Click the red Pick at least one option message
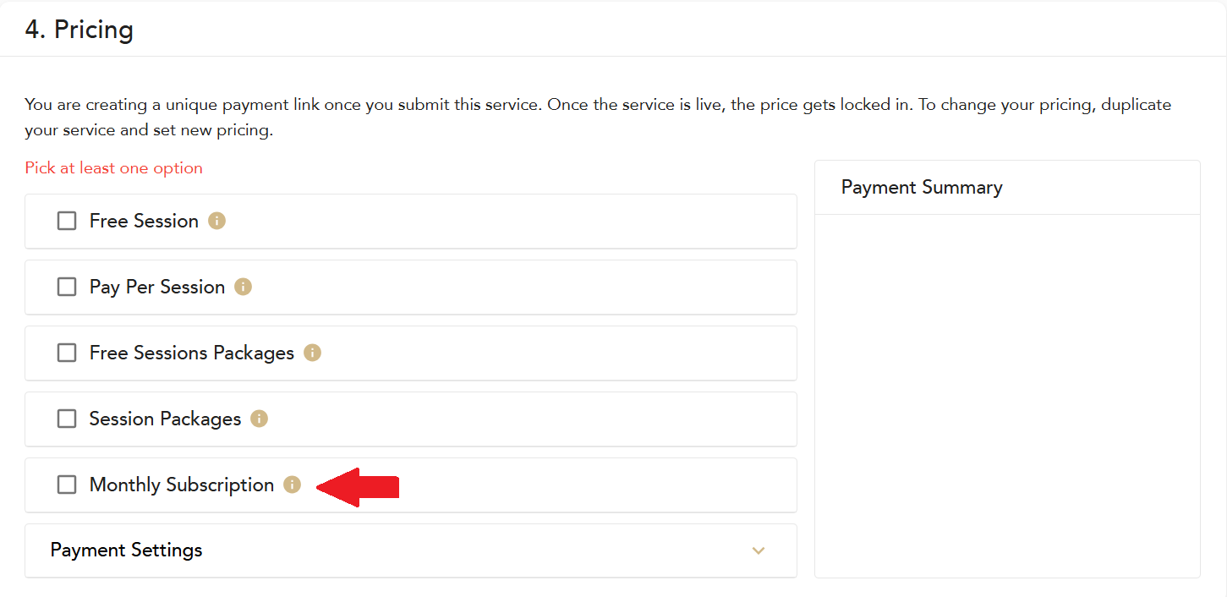This screenshot has height=597, width=1227. click(x=114, y=168)
